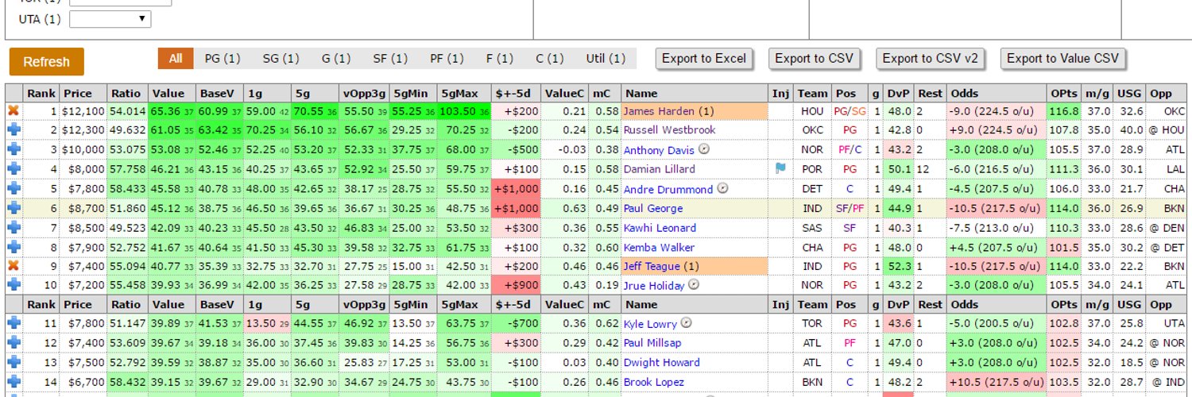This screenshot has height=397, width=1192.
Task: Click the 52.3 DvP cell for Jeff Teague
Action: 899,266
